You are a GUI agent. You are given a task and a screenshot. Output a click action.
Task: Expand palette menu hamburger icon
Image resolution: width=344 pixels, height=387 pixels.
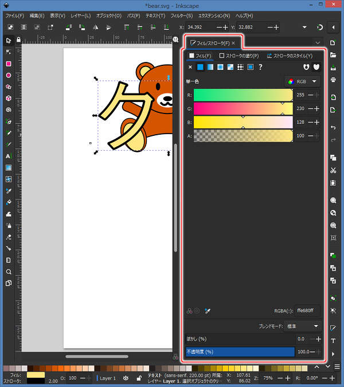(x=337, y=367)
